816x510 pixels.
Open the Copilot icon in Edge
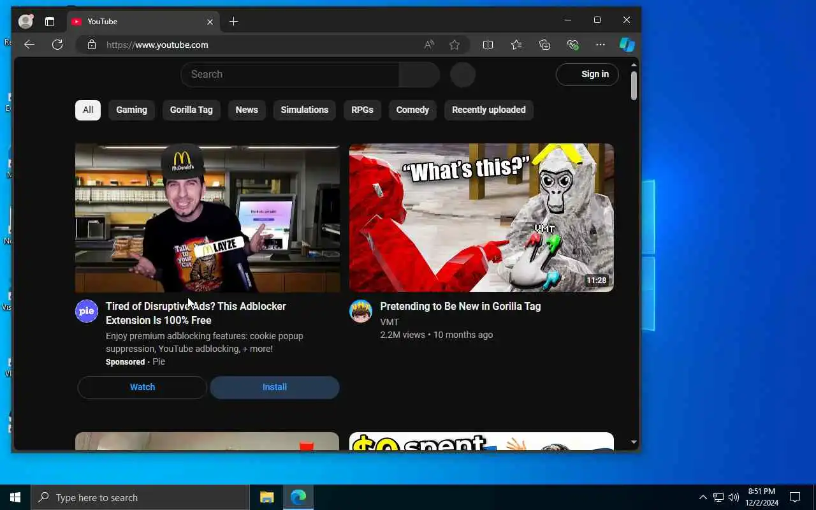[627, 45]
